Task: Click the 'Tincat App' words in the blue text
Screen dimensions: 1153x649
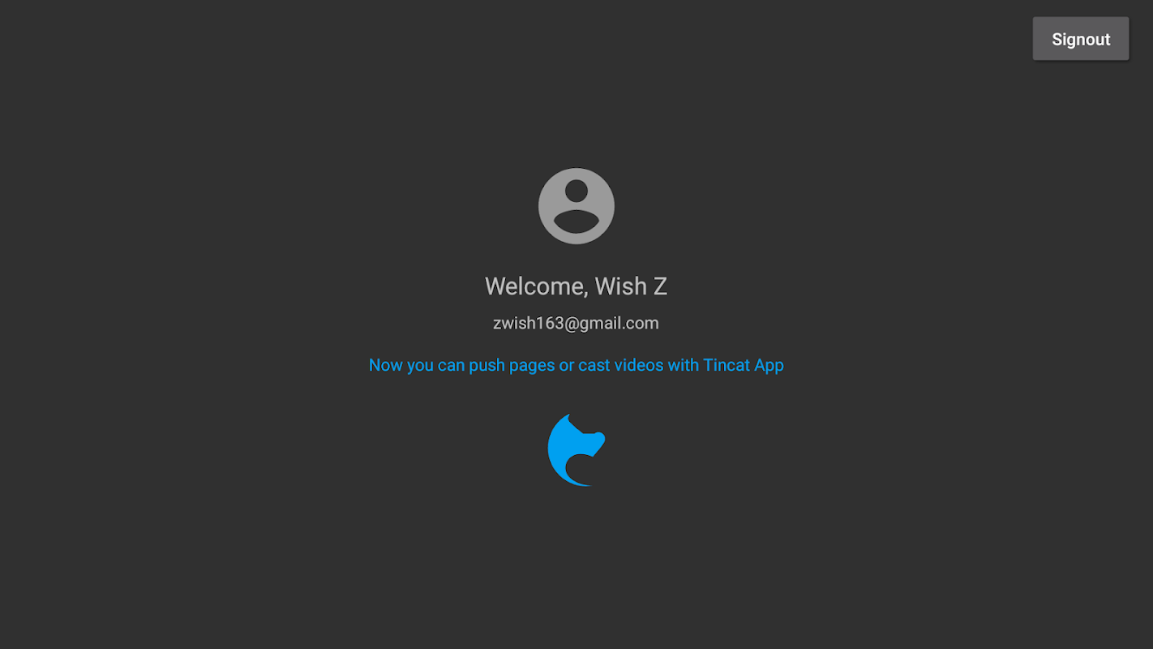Action: (744, 365)
